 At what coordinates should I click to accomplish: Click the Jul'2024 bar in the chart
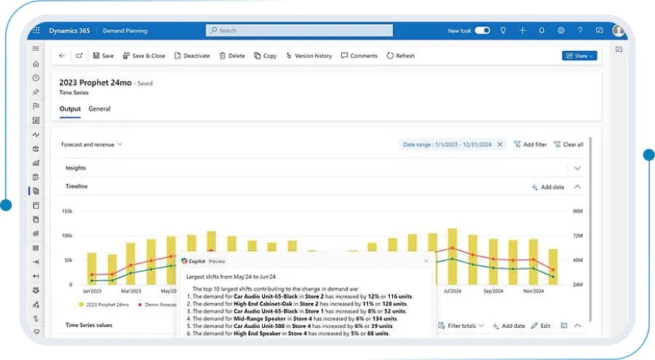pos(452,256)
